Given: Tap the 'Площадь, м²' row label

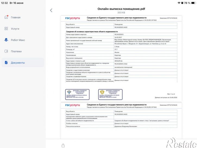Looking at the screenshot, I should point(70,50).
